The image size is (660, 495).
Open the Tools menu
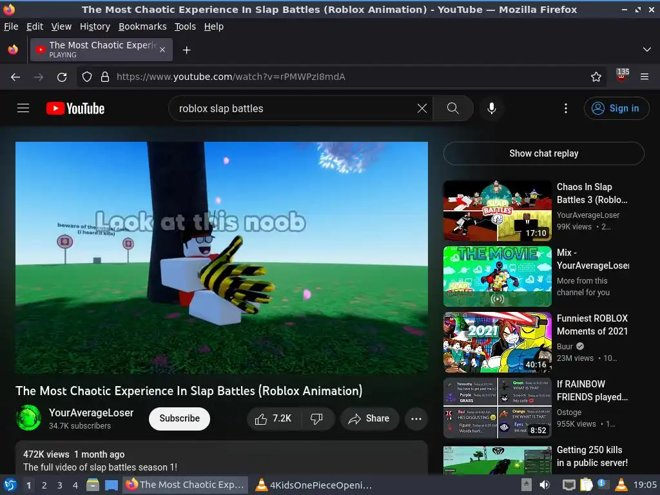point(185,26)
